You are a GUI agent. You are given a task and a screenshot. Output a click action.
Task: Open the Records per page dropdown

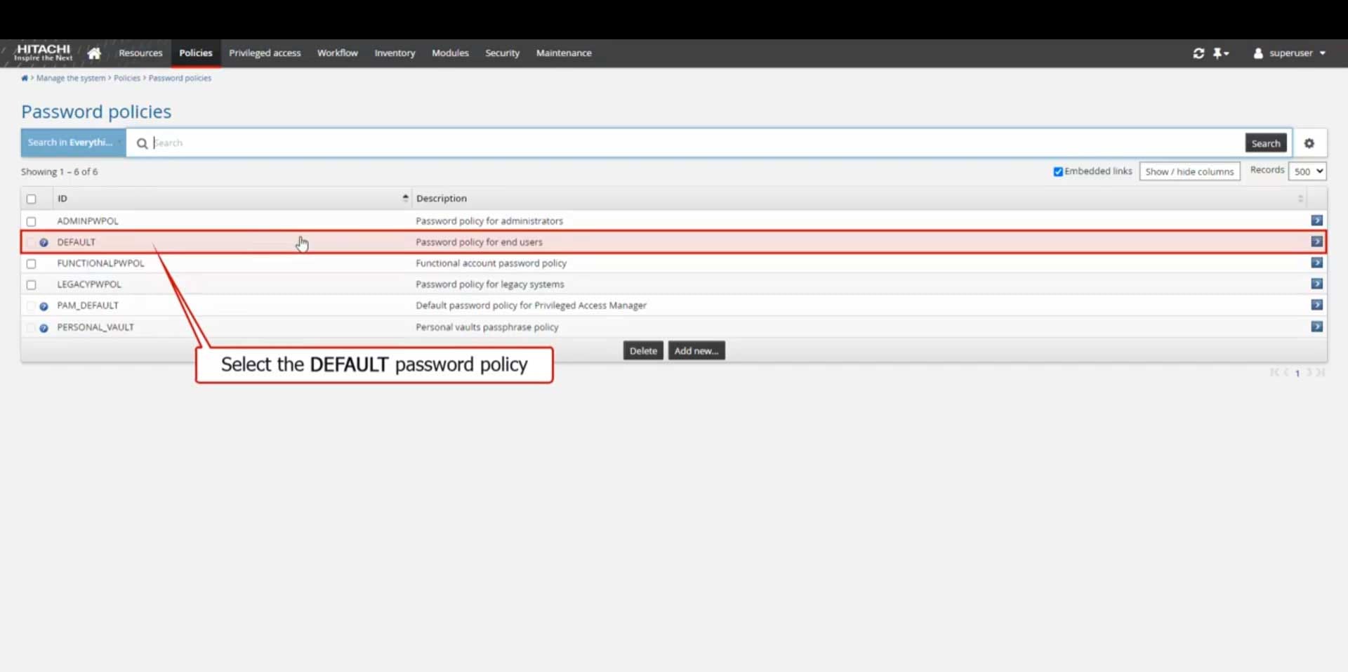(1307, 171)
